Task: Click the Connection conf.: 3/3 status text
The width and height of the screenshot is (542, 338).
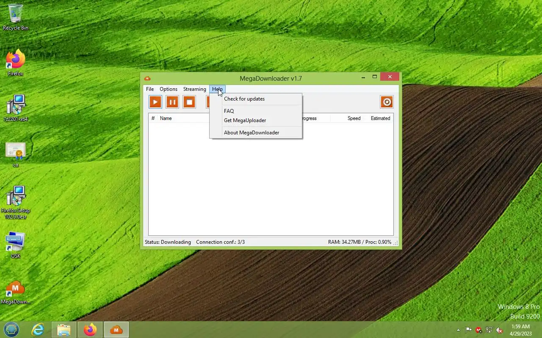Action: tap(220, 242)
